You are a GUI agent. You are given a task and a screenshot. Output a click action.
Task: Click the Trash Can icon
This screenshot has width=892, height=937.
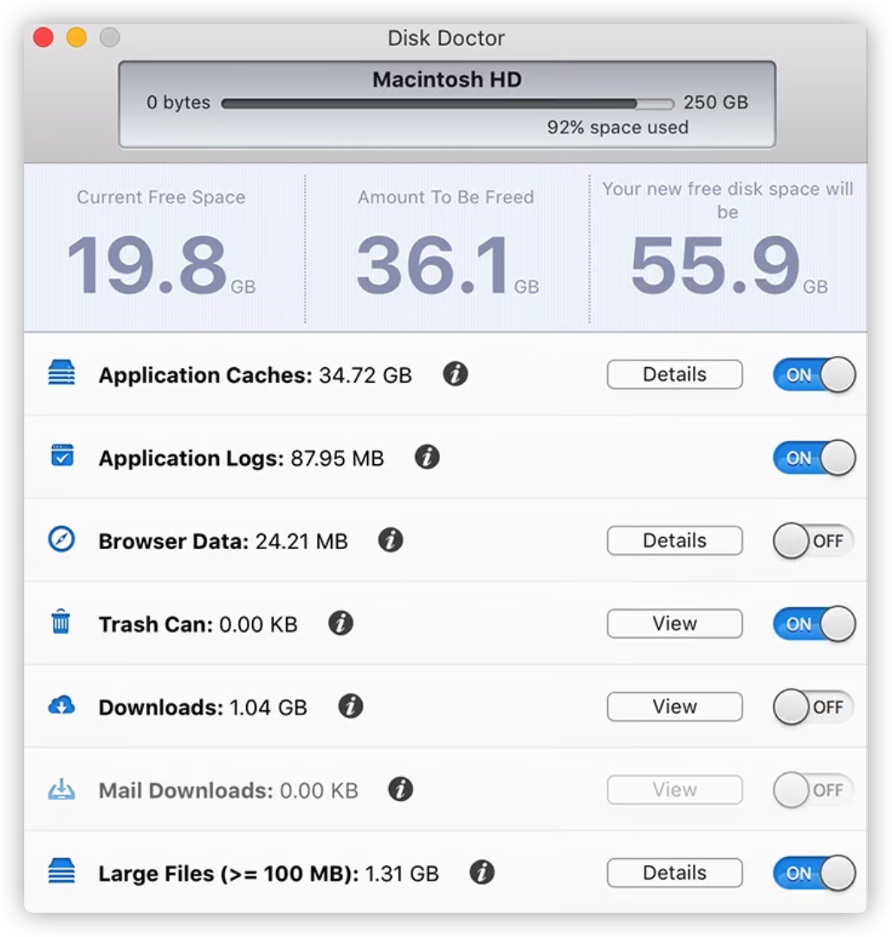(61, 622)
